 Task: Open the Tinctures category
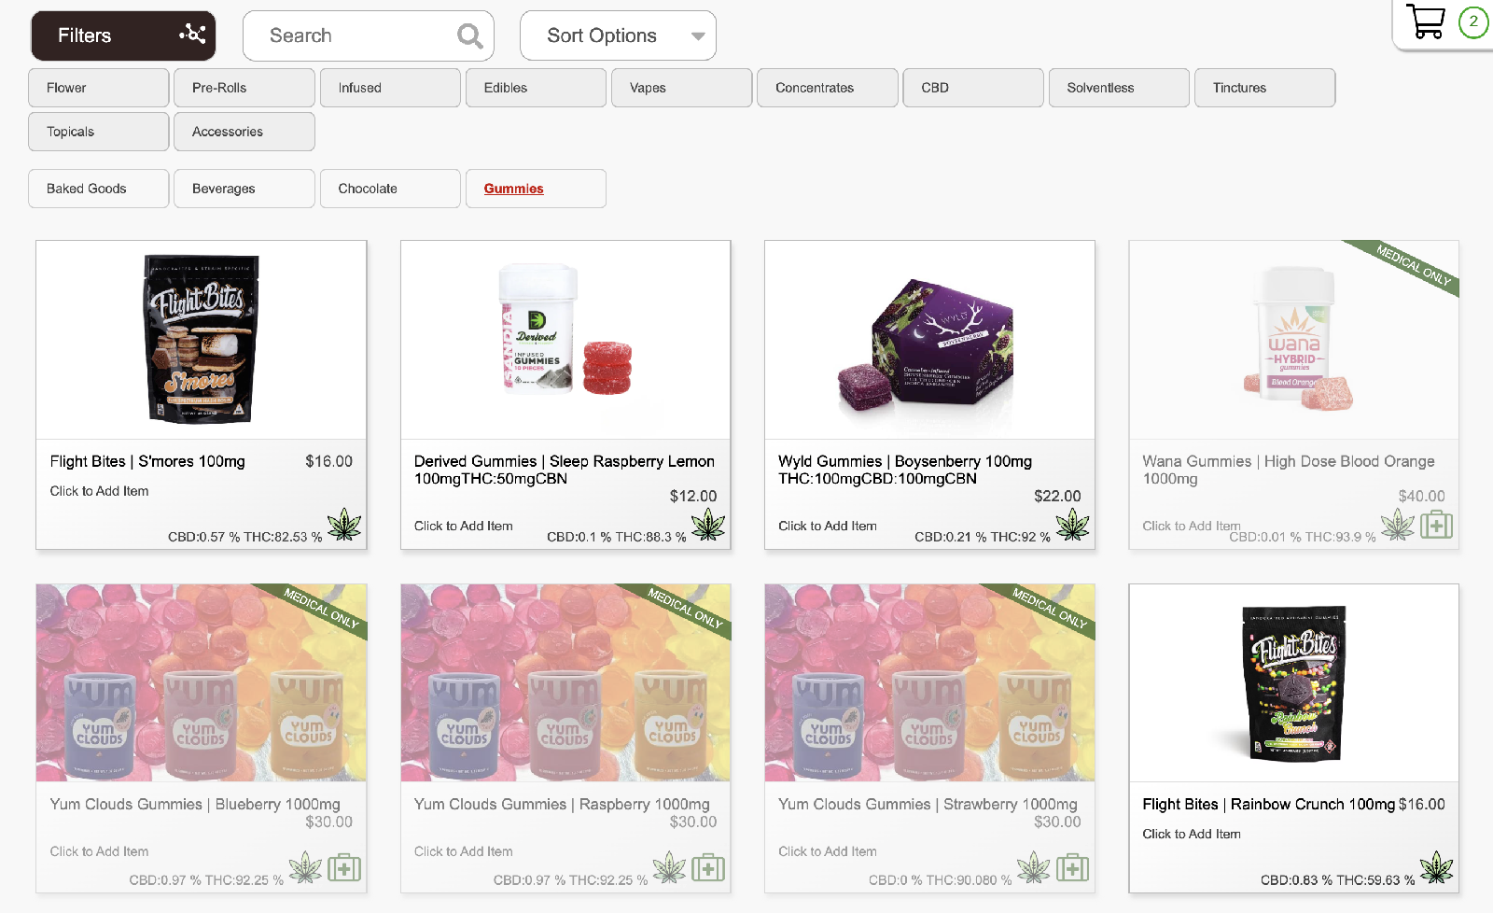[x=1263, y=88]
